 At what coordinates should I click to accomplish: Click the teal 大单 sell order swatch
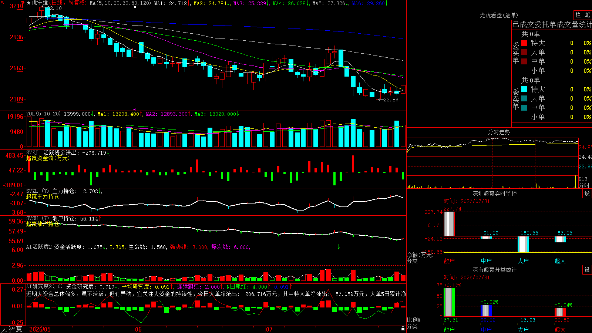(524, 98)
